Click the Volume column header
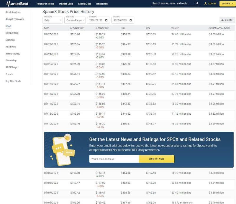The image size is (236, 204). (175, 28)
